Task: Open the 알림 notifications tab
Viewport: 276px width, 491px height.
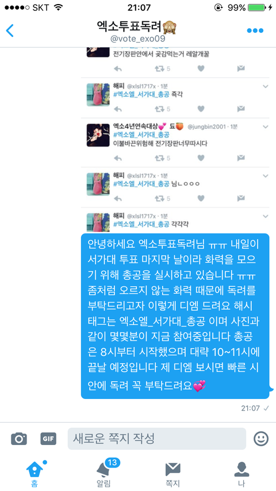Action: click(x=103, y=473)
